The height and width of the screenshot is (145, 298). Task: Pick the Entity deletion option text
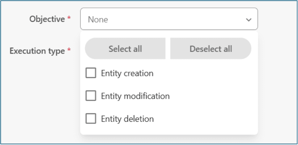127,119
